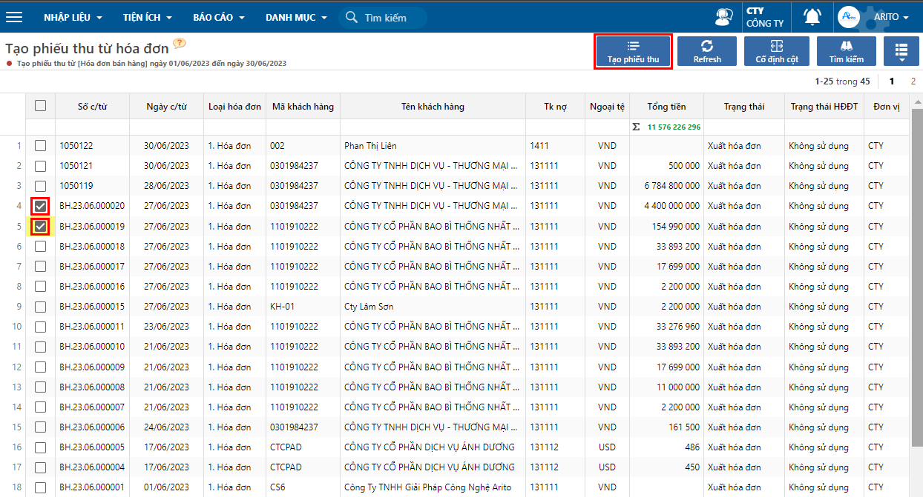This screenshot has height=497, width=923.
Task: Expand the NHẬP LIỆU dropdown menu
Action: coord(73,17)
